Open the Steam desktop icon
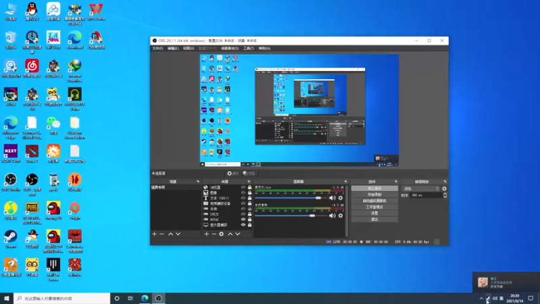540x304 pixels. click(x=11, y=239)
